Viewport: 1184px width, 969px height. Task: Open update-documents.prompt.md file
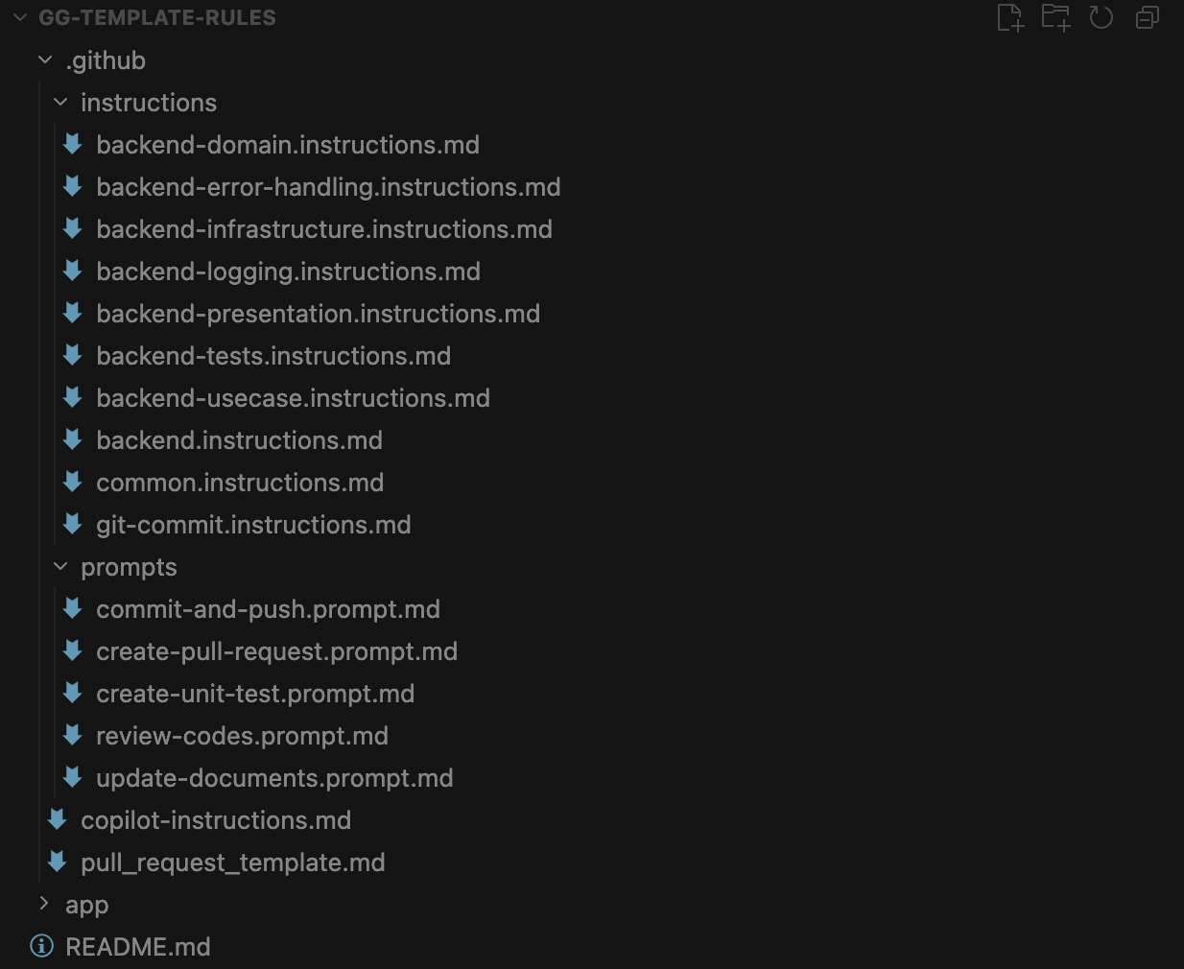274,778
